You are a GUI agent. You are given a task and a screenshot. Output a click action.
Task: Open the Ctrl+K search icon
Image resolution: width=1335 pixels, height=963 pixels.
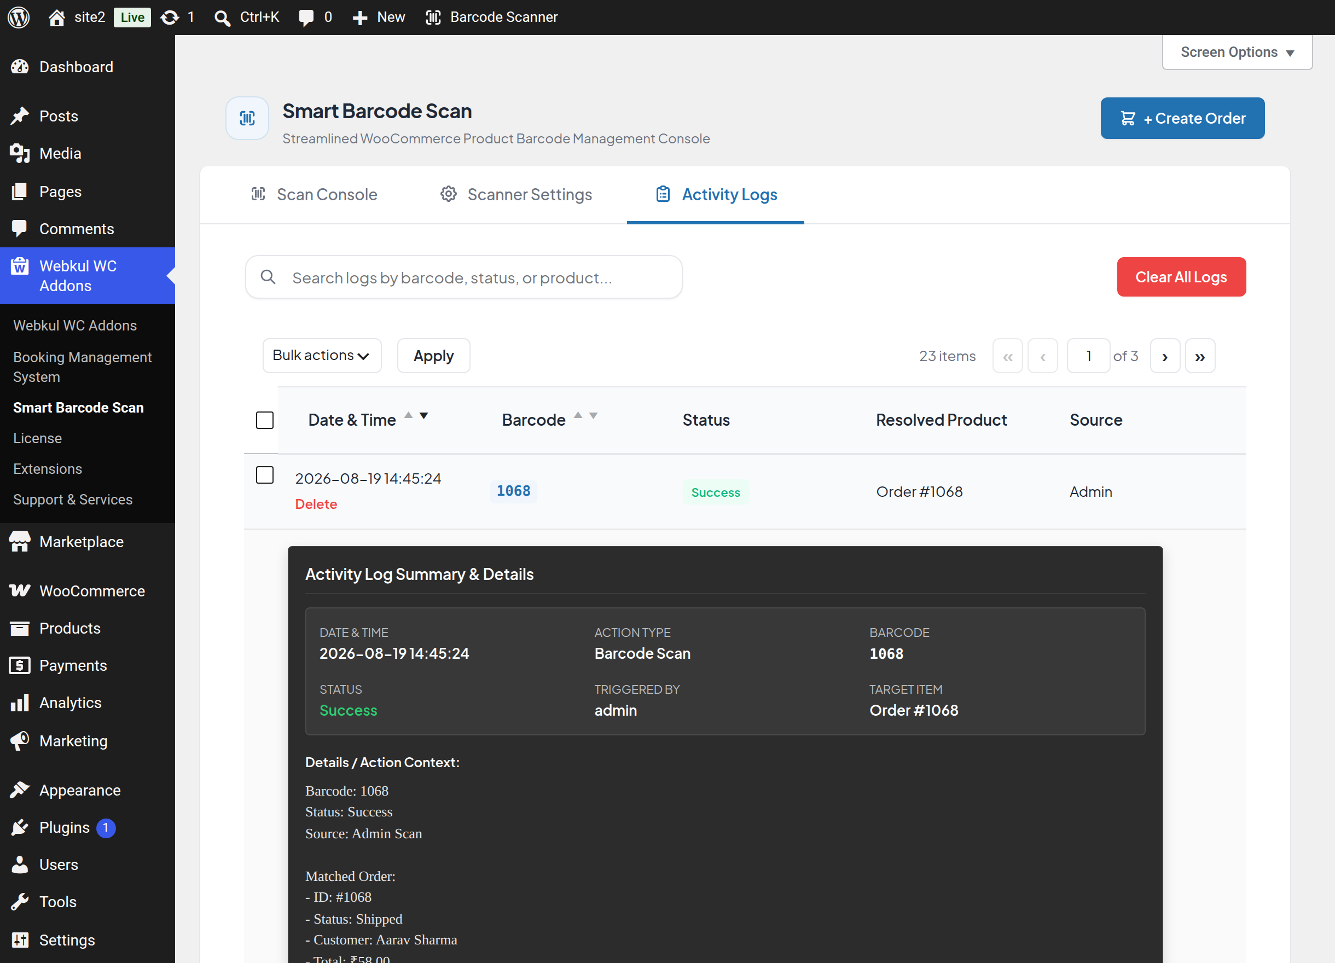pyautogui.click(x=222, y=18)
